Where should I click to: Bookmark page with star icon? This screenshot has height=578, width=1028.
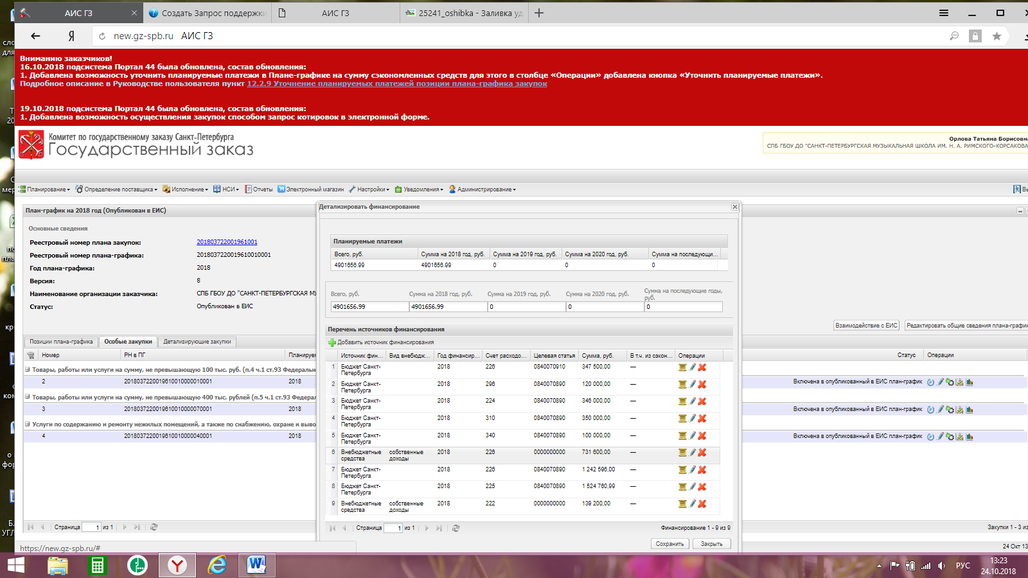997,36
